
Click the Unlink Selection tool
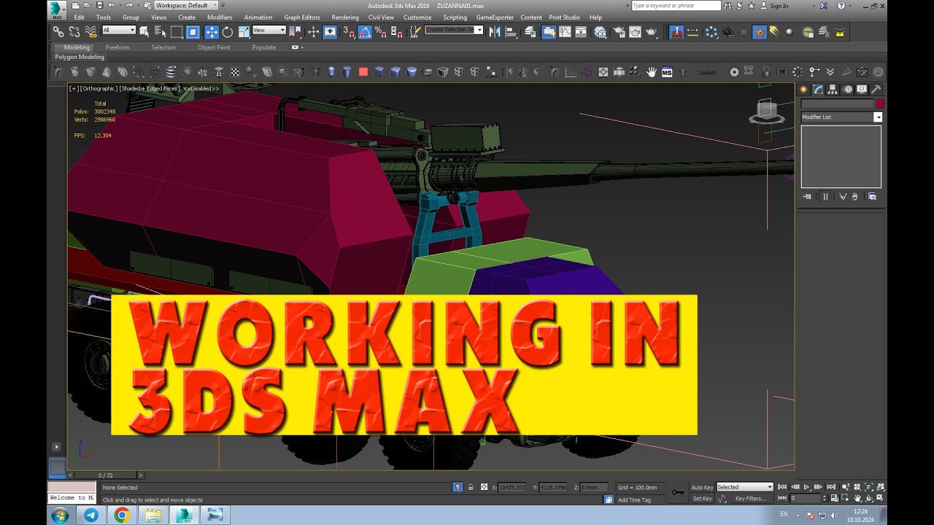point(74,32)
